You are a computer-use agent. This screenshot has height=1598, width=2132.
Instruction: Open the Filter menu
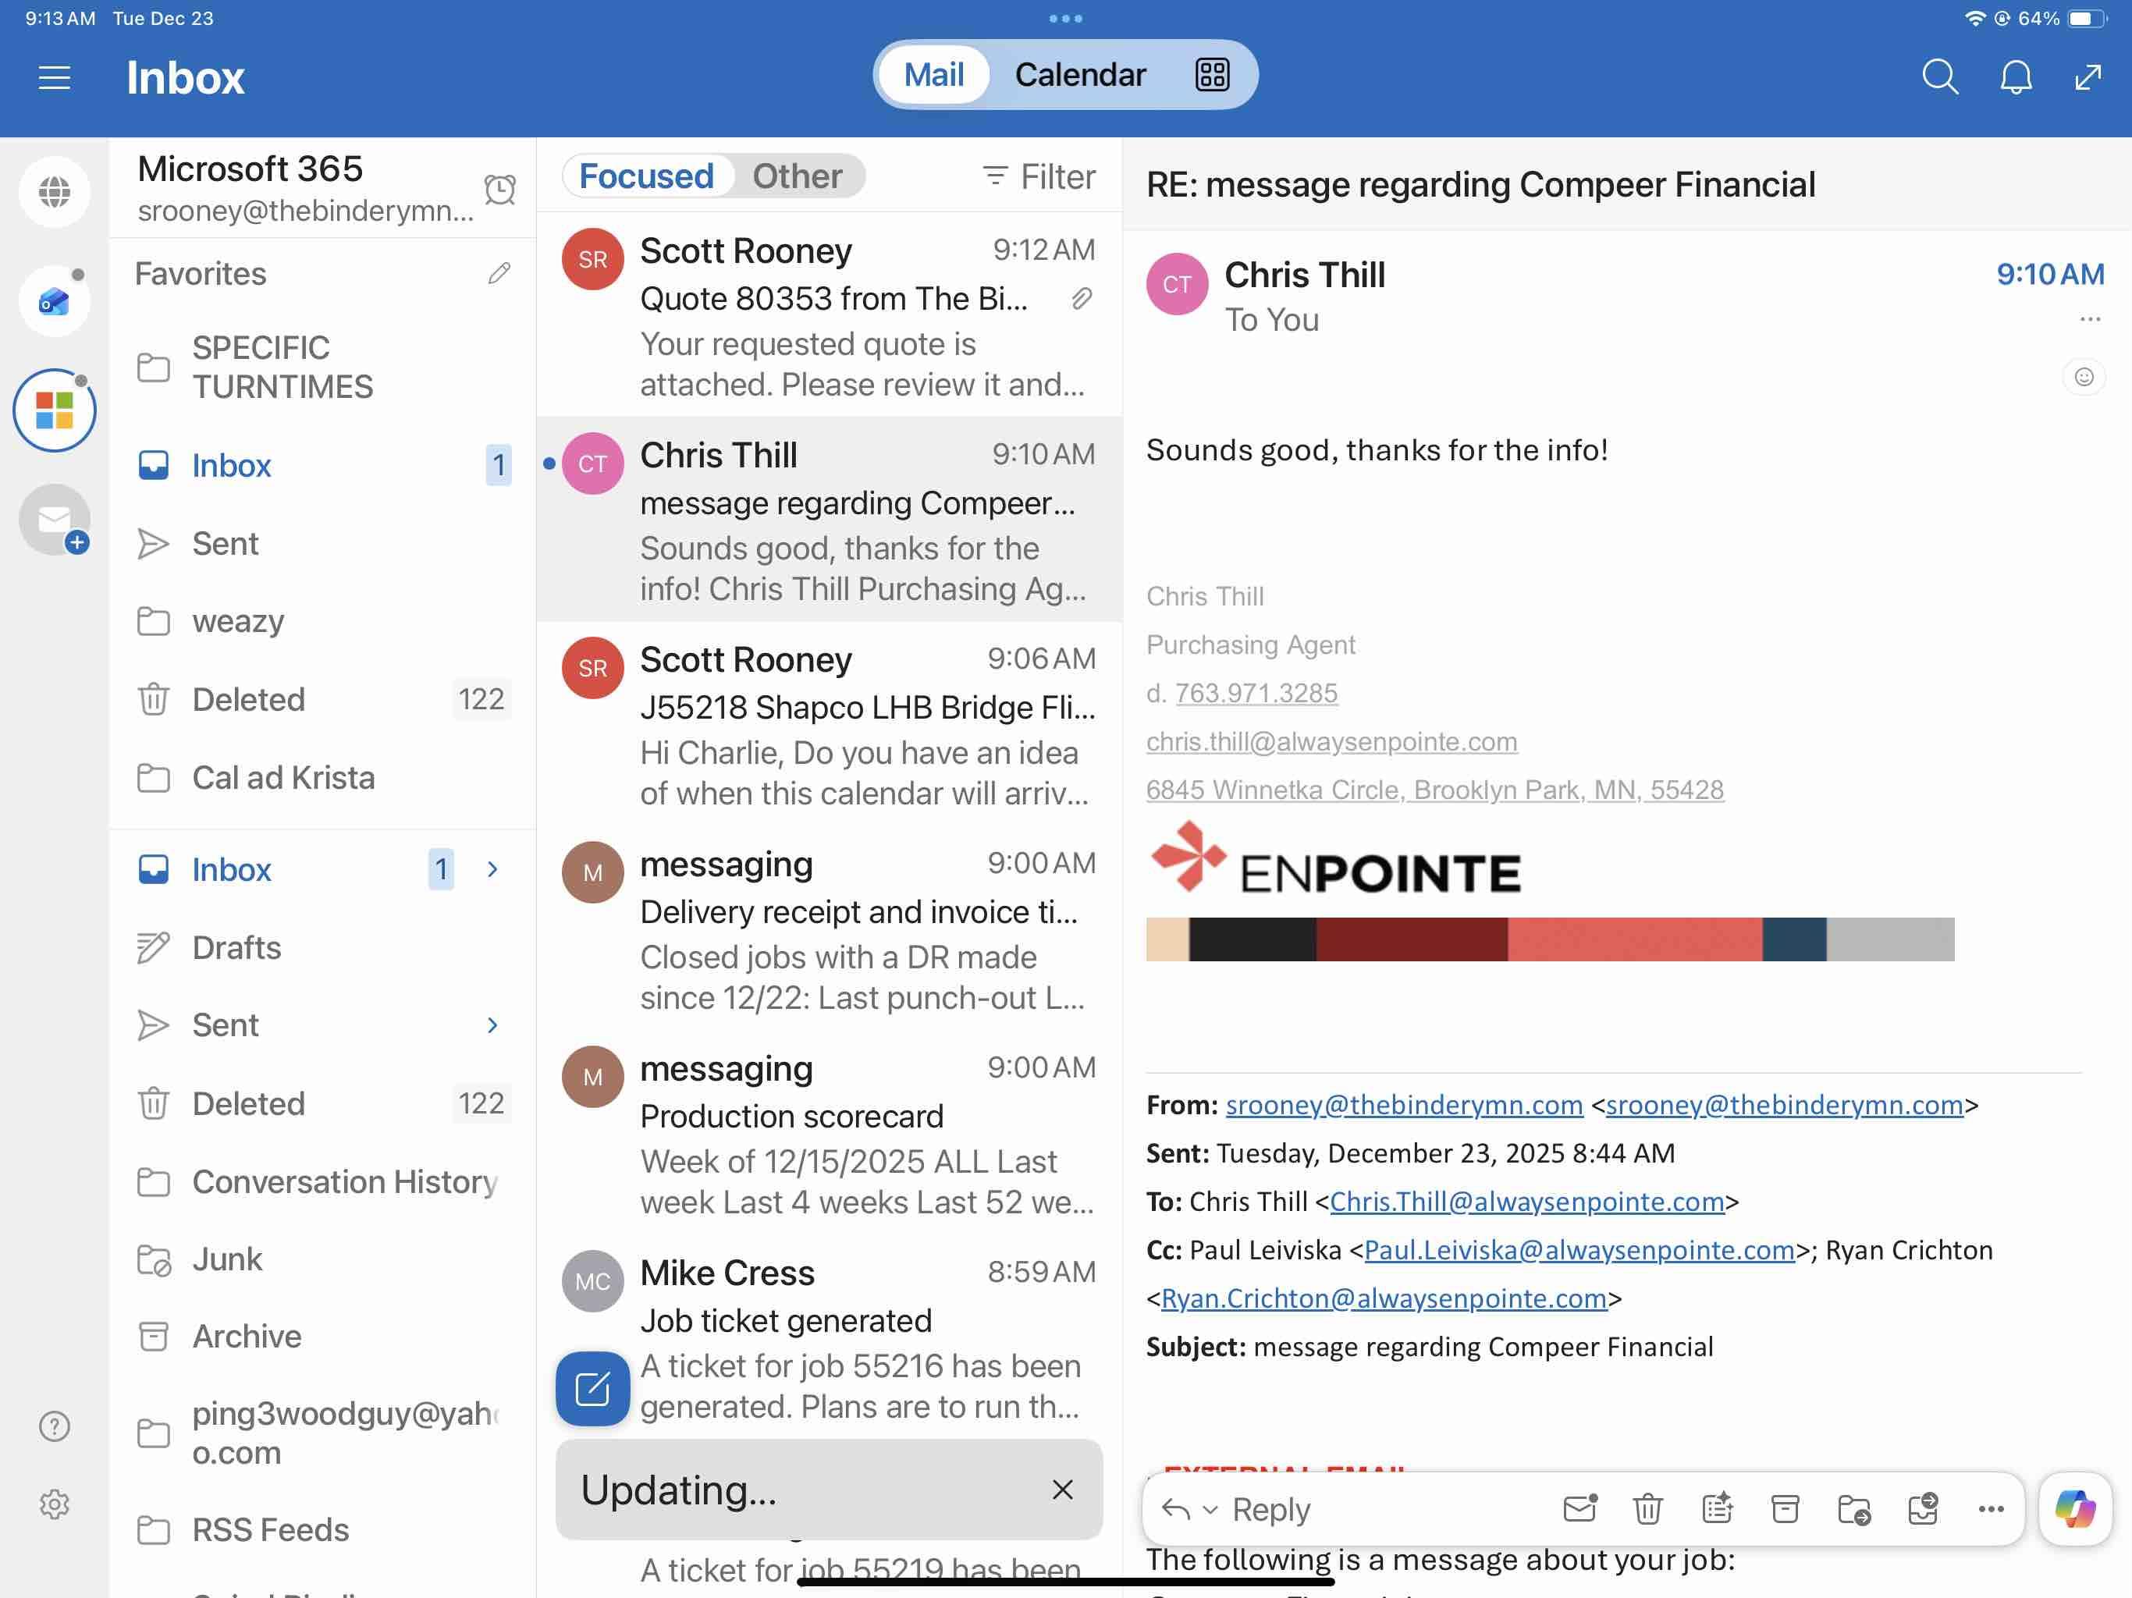pyautogui.click(x=1039, y=176)
